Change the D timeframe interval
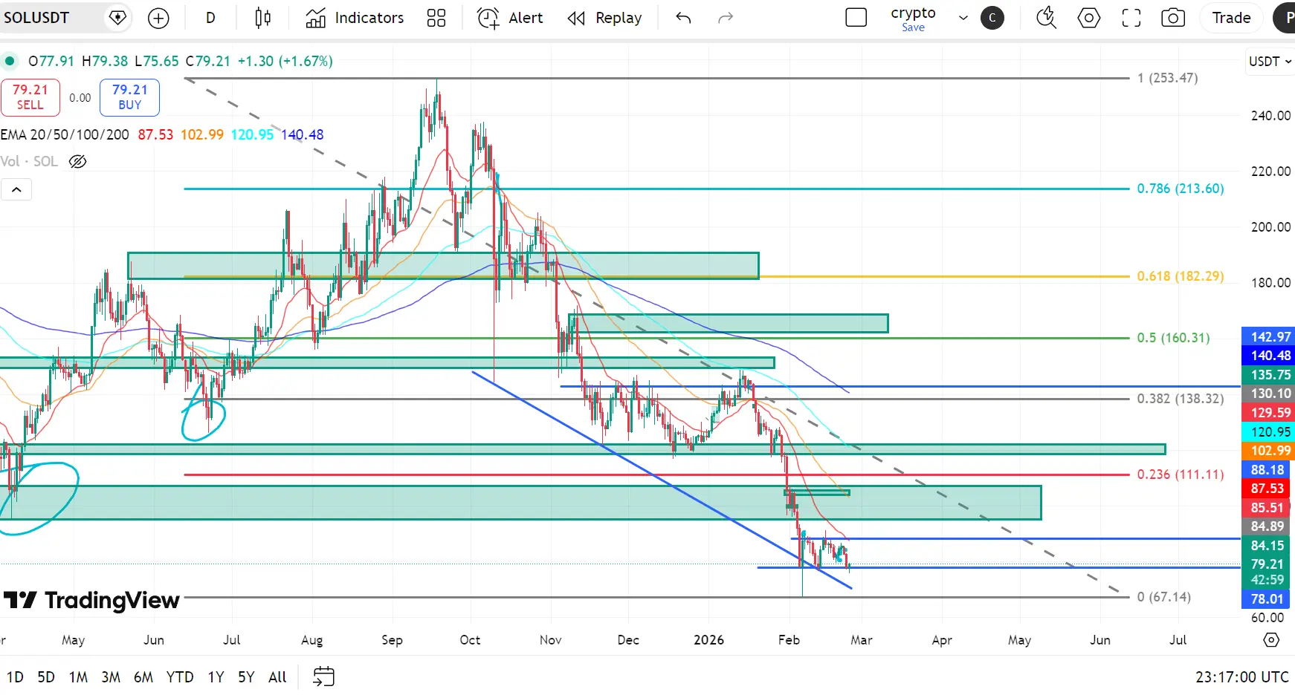Viewport: 1295px width, 695px height. point(210,18)
